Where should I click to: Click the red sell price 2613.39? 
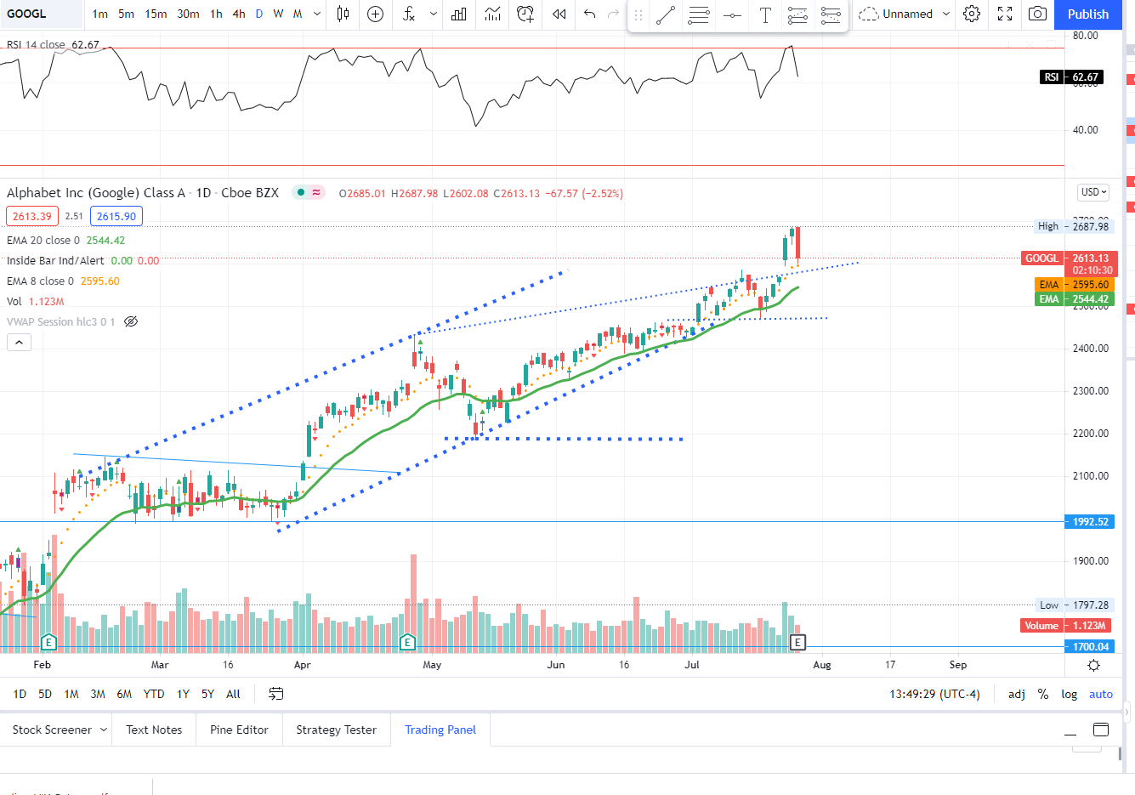[32, 216]
